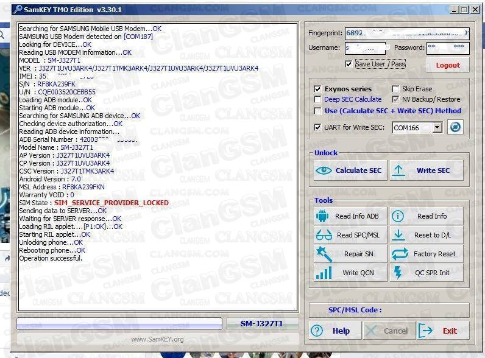This screenshot has width=485, height=358.
Task: Click the download arrow icon for Reset to D/L
Action: click(398, 235)
